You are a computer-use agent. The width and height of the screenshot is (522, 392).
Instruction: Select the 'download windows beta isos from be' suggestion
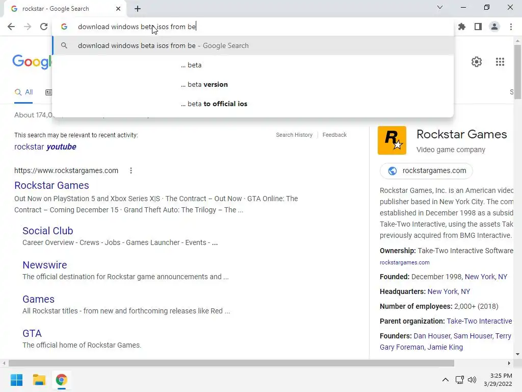(253, 45)
